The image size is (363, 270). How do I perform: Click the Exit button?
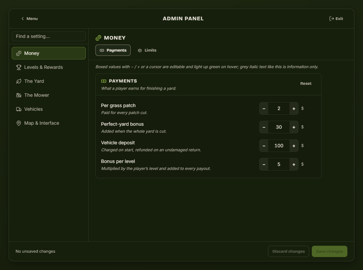(336, 19)
